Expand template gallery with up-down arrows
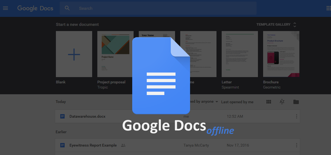 click(x=295, y=25)
